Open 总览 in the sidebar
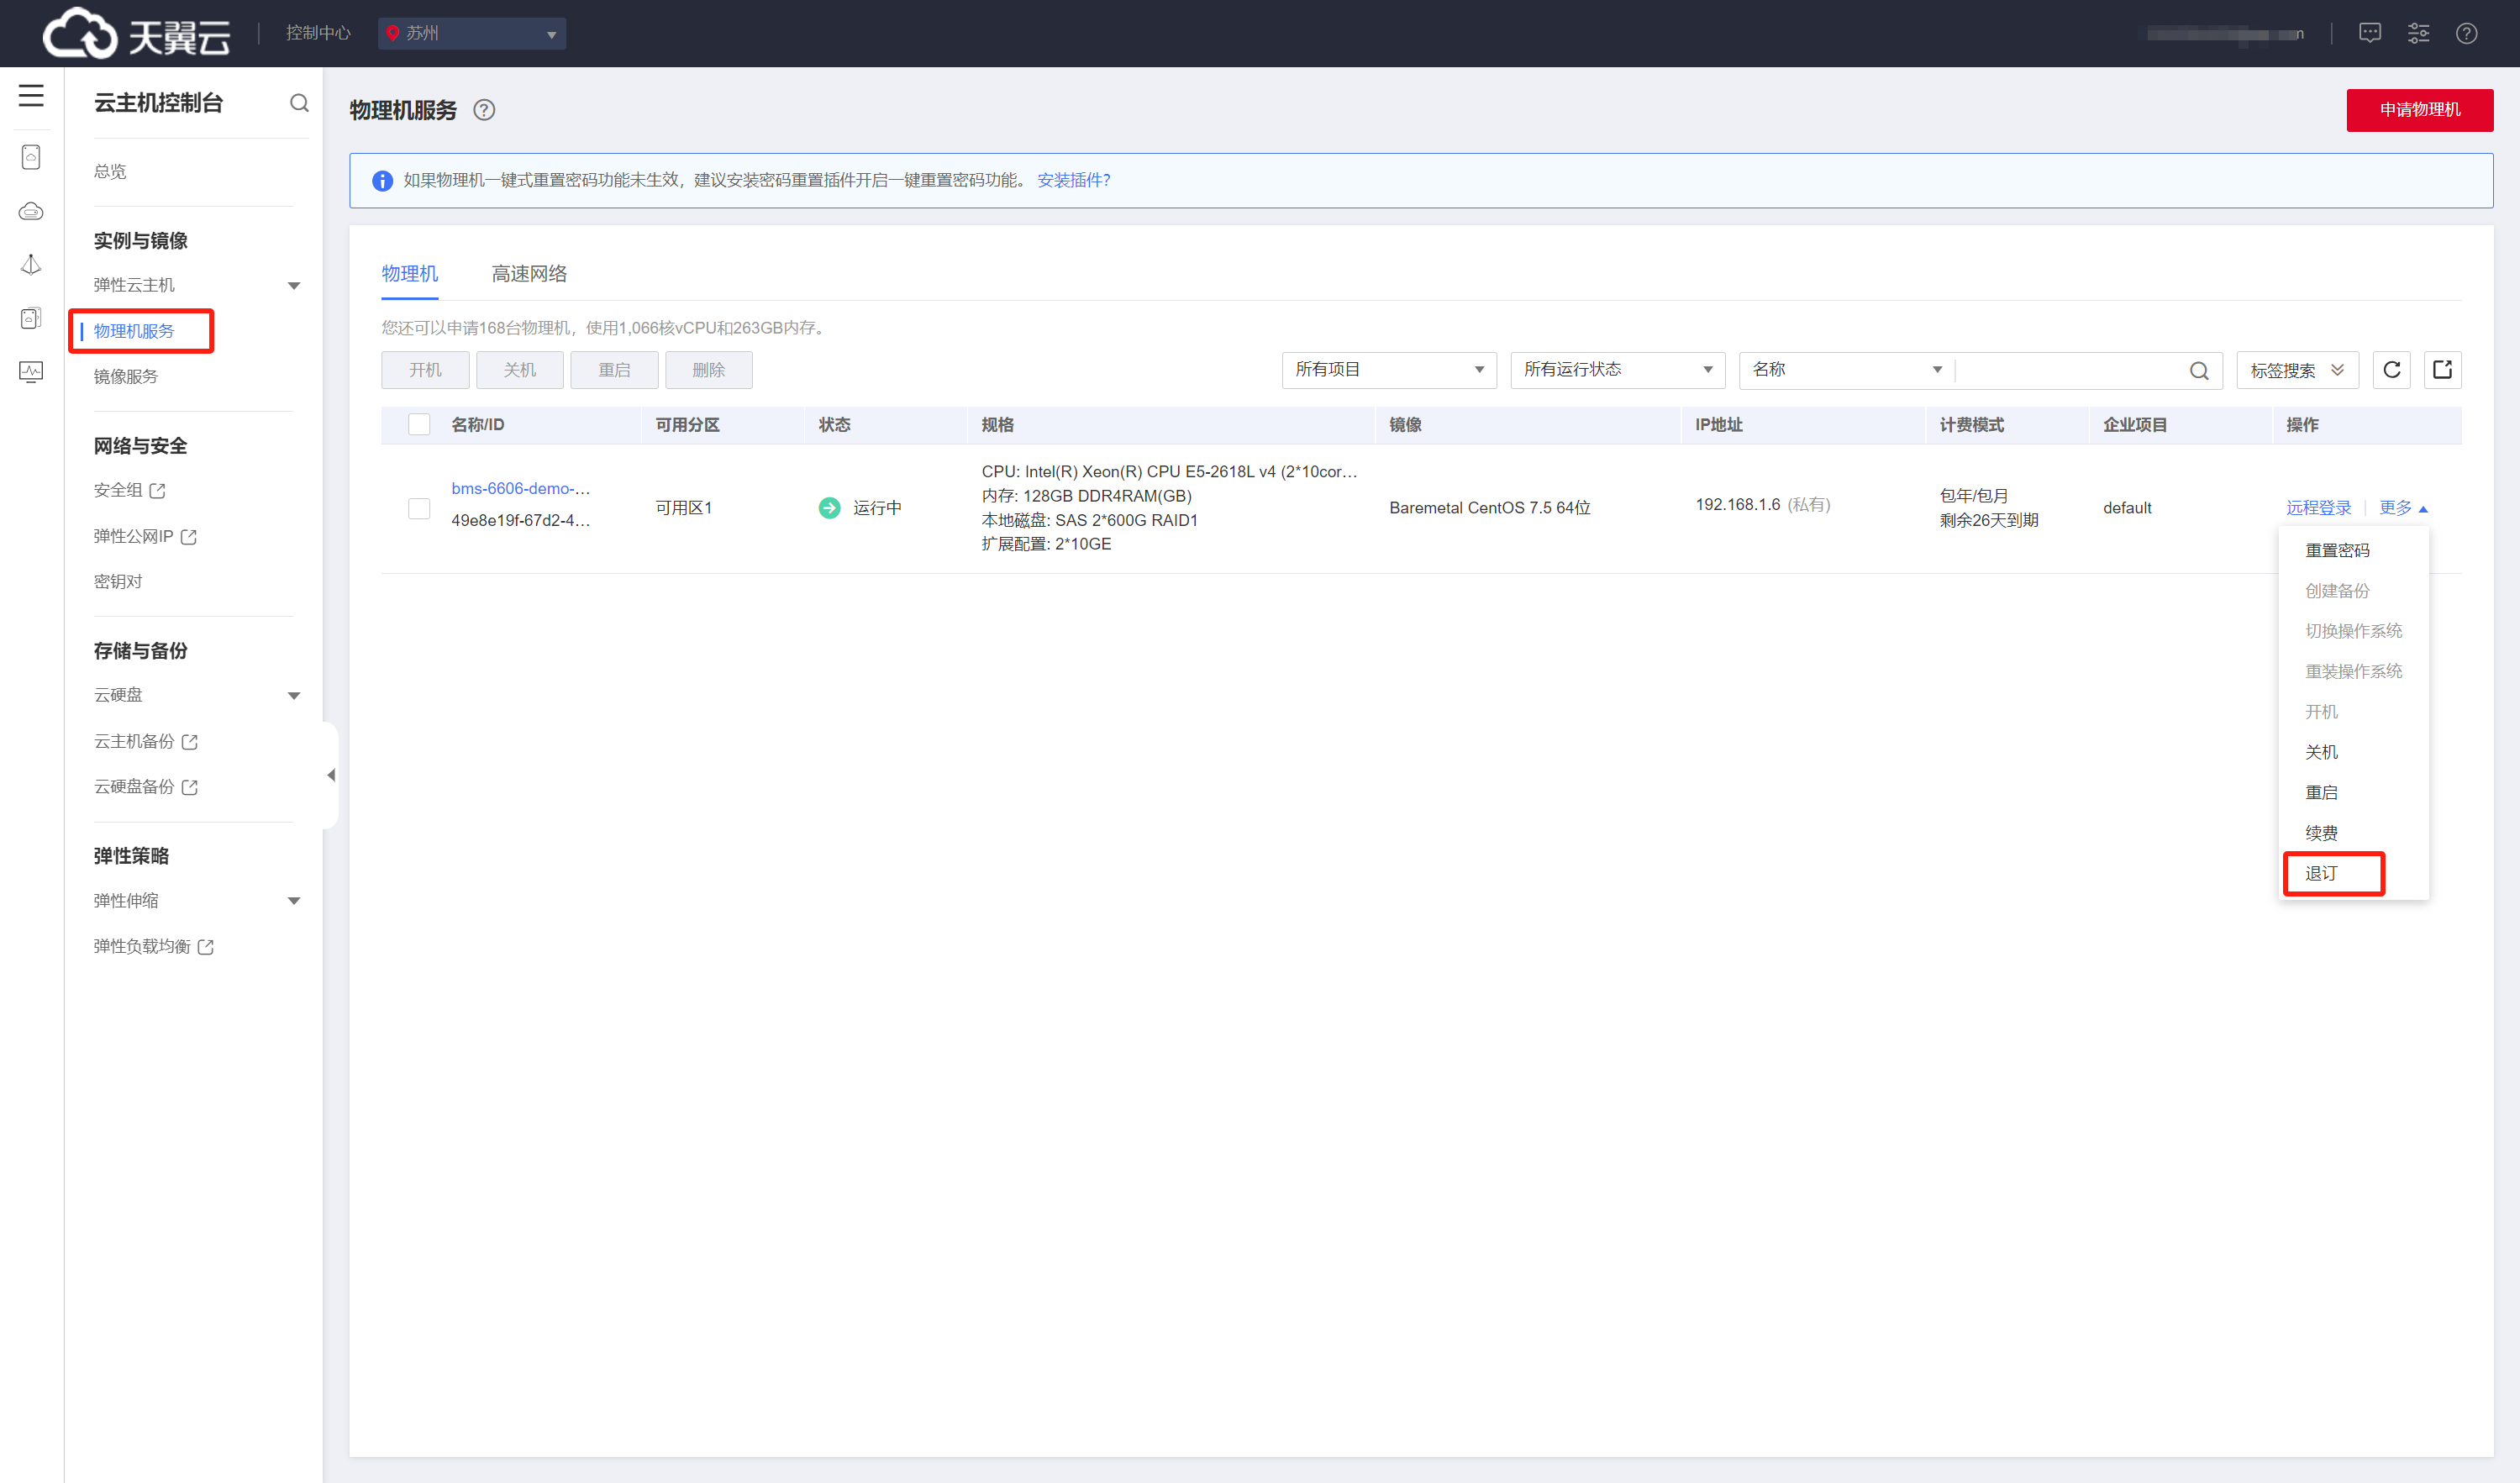Image resolution: width=2520 pixels, height=1483 pixels. coord(110,171)
